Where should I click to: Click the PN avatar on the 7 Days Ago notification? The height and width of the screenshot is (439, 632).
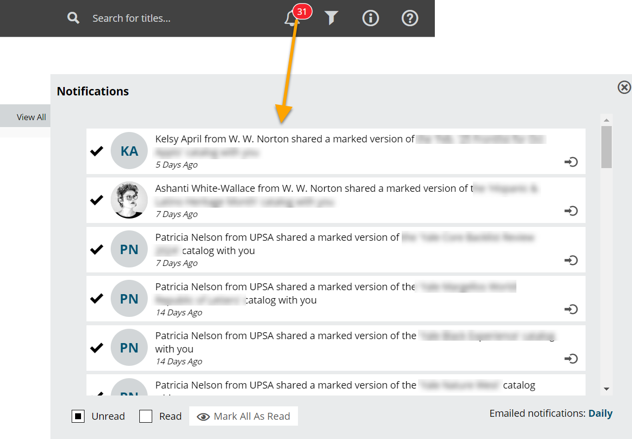[129, 249]
